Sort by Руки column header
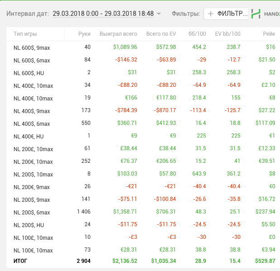Screen dimensions: 280x271 84,34
